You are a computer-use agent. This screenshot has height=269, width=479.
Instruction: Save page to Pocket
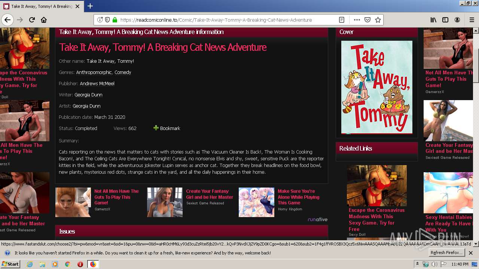pyautogui.click(x=367, y=20)
